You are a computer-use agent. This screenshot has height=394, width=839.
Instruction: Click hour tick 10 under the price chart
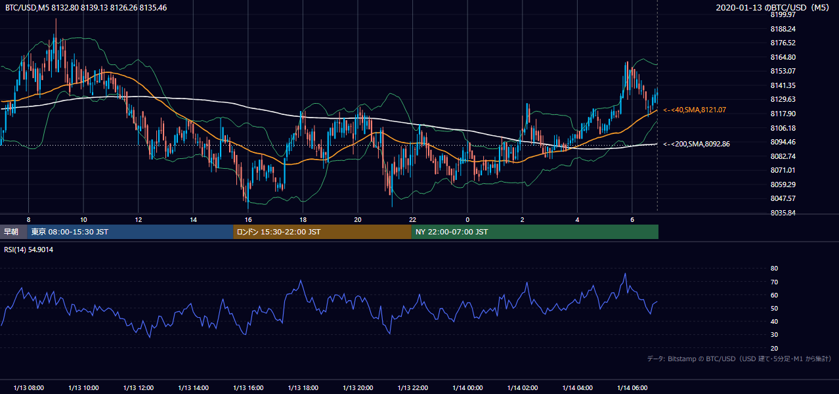coord(83,219)
